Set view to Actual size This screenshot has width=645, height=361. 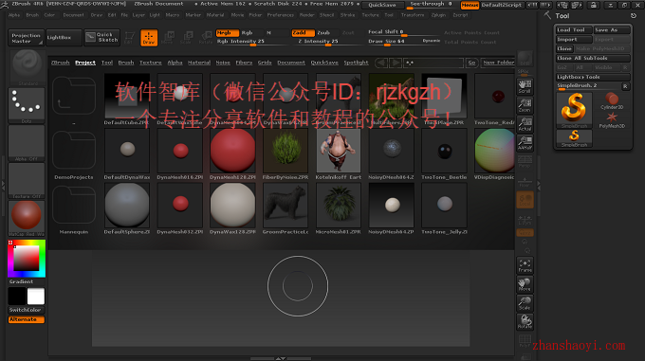point(525,124)
